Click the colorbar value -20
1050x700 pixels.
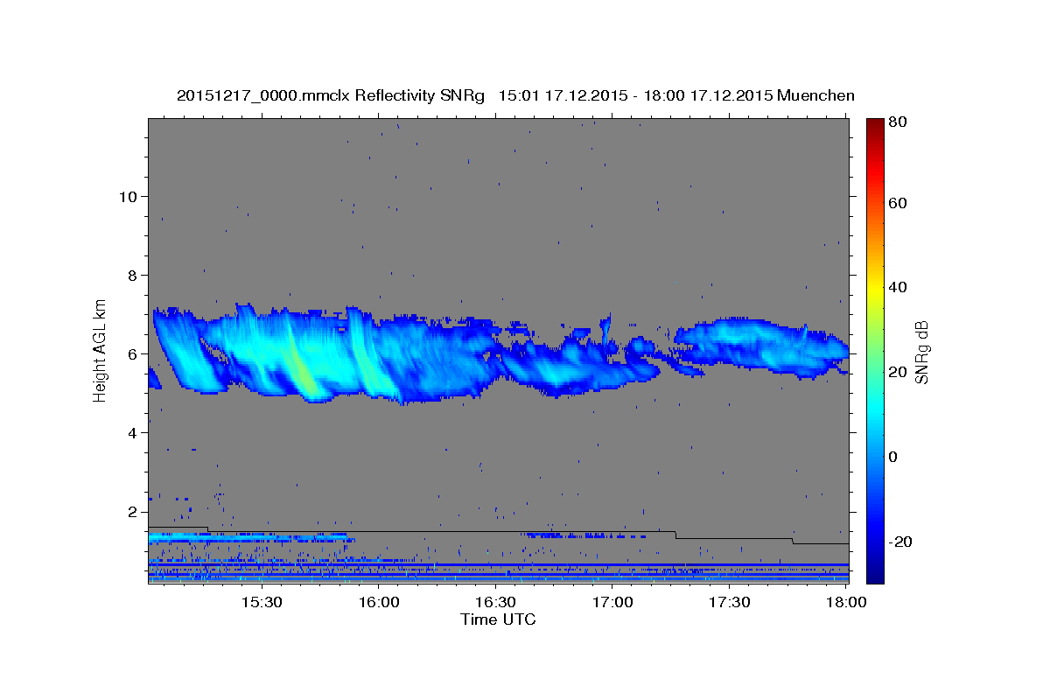900,542
